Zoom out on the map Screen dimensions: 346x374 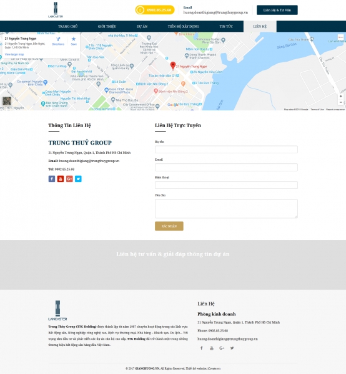(x=341, y=102)
